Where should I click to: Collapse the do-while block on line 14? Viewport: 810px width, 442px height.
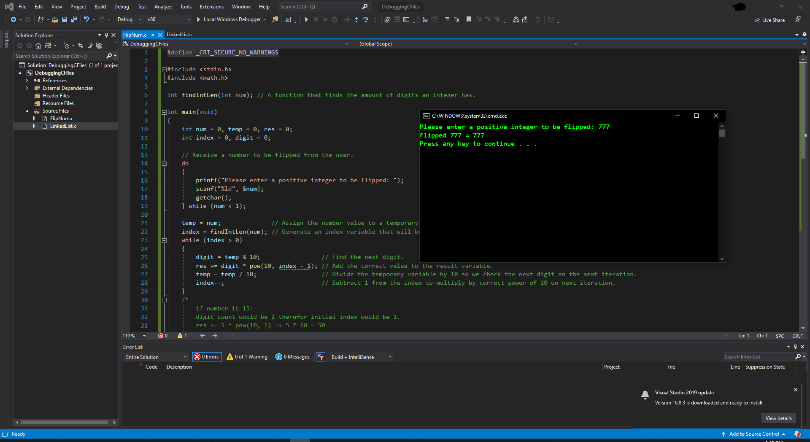[165, 164]
